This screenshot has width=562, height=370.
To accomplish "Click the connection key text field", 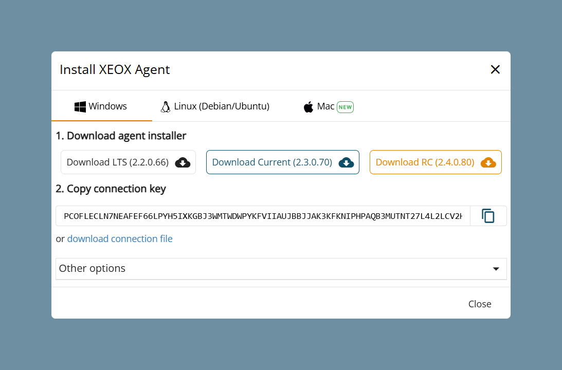I will coord(263,216).
